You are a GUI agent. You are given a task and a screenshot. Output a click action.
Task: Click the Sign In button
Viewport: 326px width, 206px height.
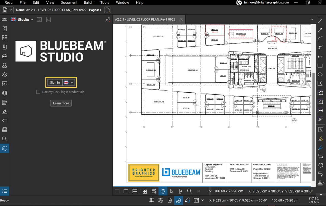coord(54,82)
